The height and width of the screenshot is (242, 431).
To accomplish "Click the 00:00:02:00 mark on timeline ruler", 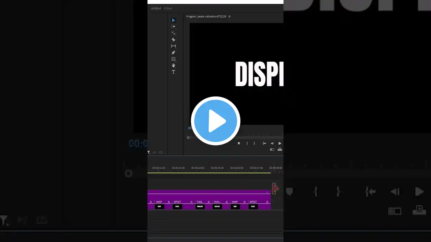I will pyautogui.click(x=159, y=168).
